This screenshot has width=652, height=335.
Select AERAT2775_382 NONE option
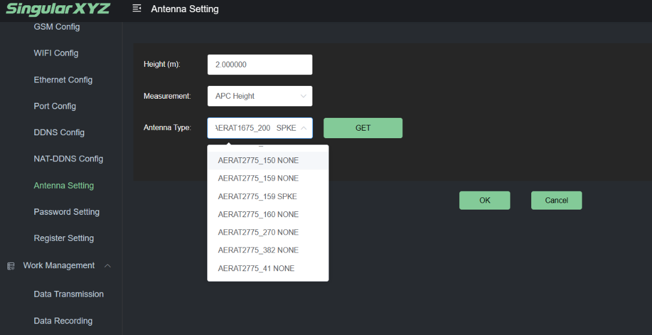click(258, 250)
